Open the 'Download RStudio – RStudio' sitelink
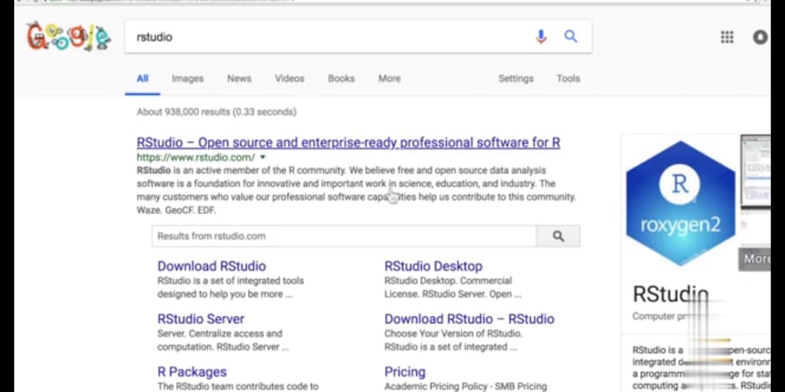Image resolution: width=785 pixels, height=392 pixels. pos(469,319)
